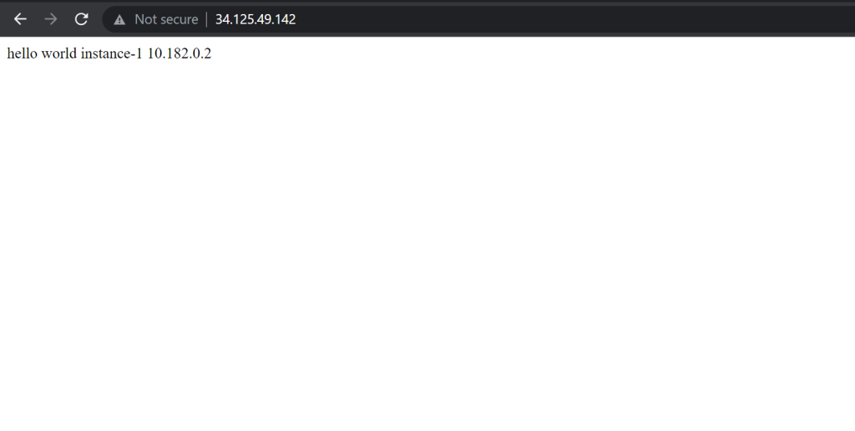Click the word "Not" in security chip
This screenshot has height=431, width=855.
tap(145, 20)
